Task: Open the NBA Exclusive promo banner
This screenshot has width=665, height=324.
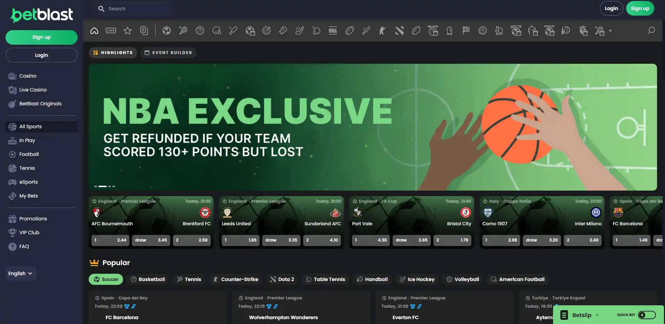Action: pos(373,127)
